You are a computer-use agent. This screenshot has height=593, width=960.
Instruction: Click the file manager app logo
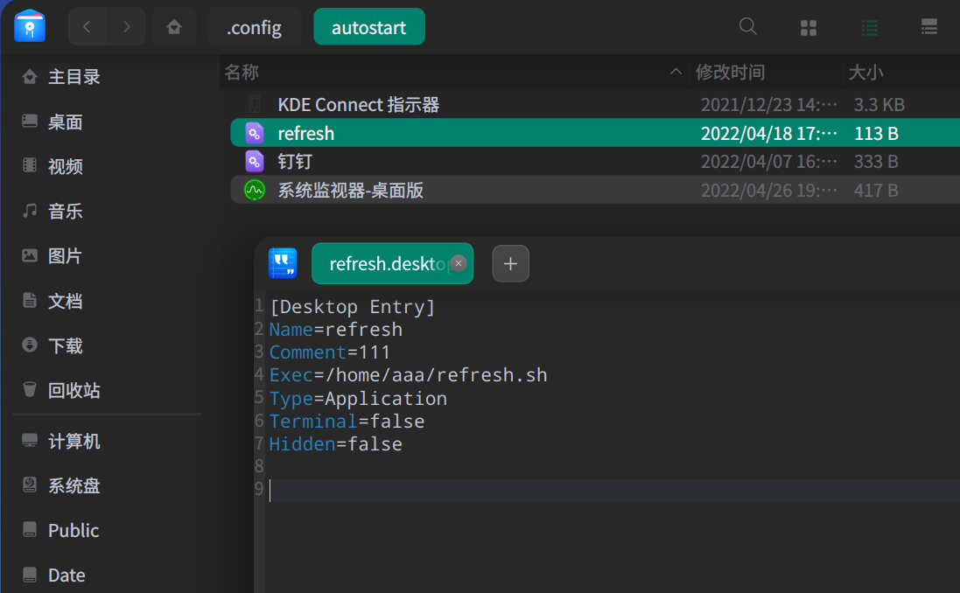(30, 26)
